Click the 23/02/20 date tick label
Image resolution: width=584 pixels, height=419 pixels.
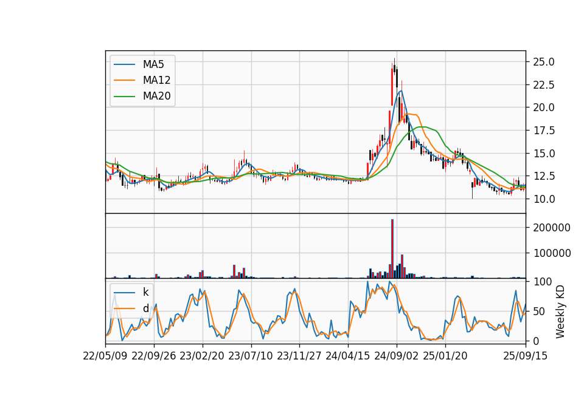[202, 356]
